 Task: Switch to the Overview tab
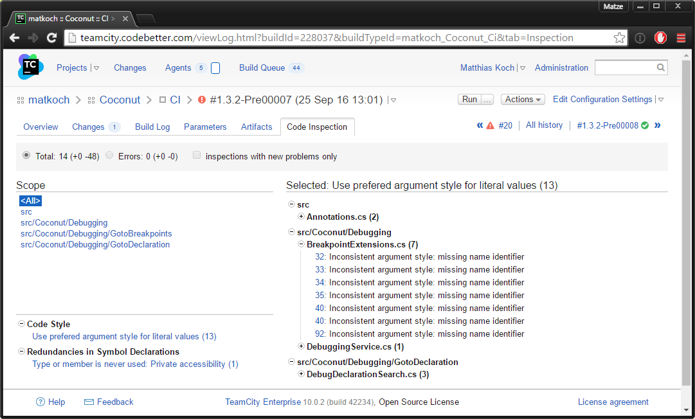(41, 127)
